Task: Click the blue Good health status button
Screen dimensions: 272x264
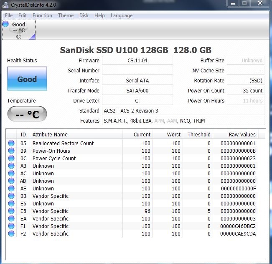Action: pyautogui.click(x=27, y=79)
